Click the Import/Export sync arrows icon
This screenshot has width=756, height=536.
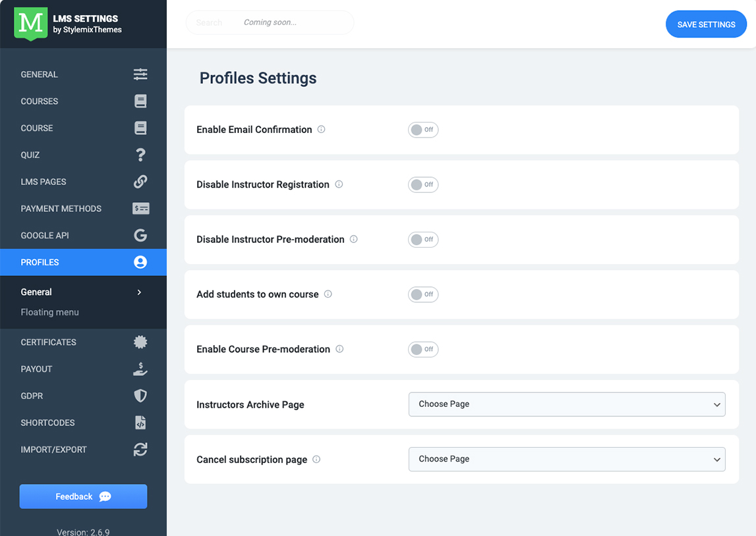click(140, 450)
